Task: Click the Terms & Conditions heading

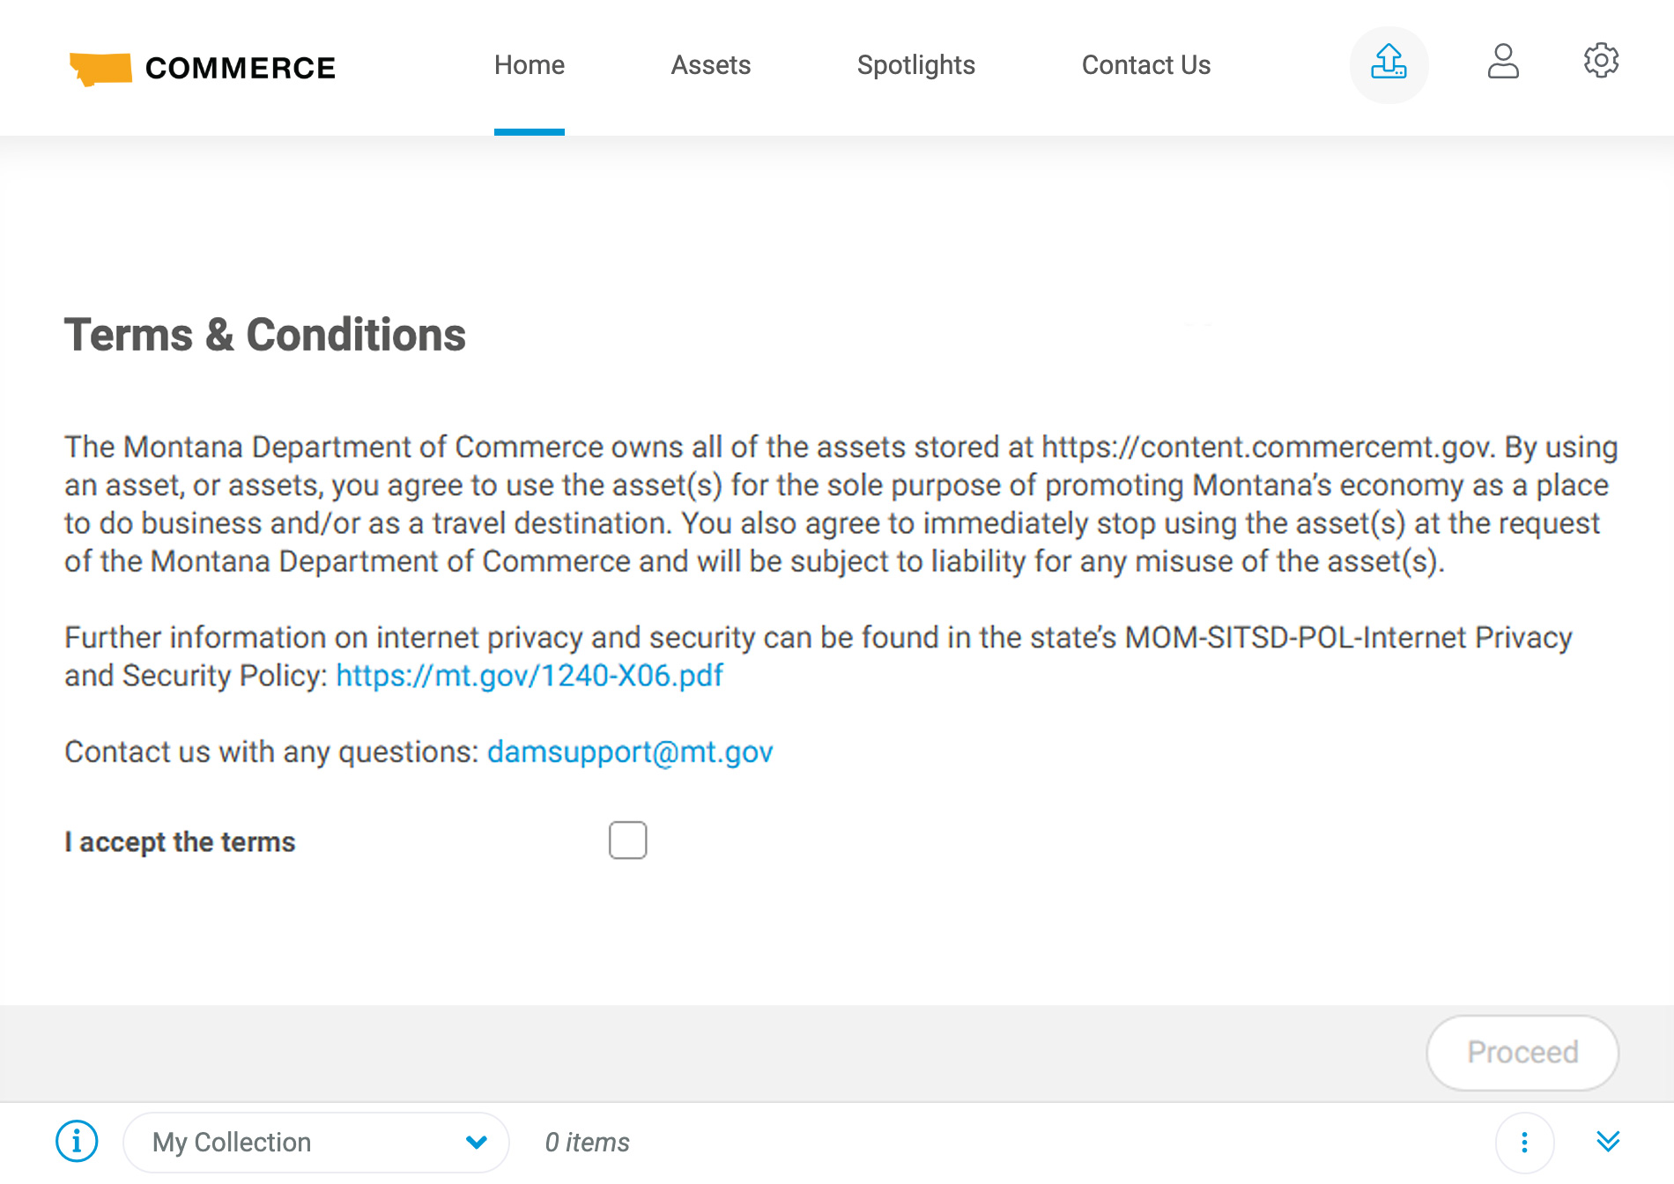Action: pos(264,335)
